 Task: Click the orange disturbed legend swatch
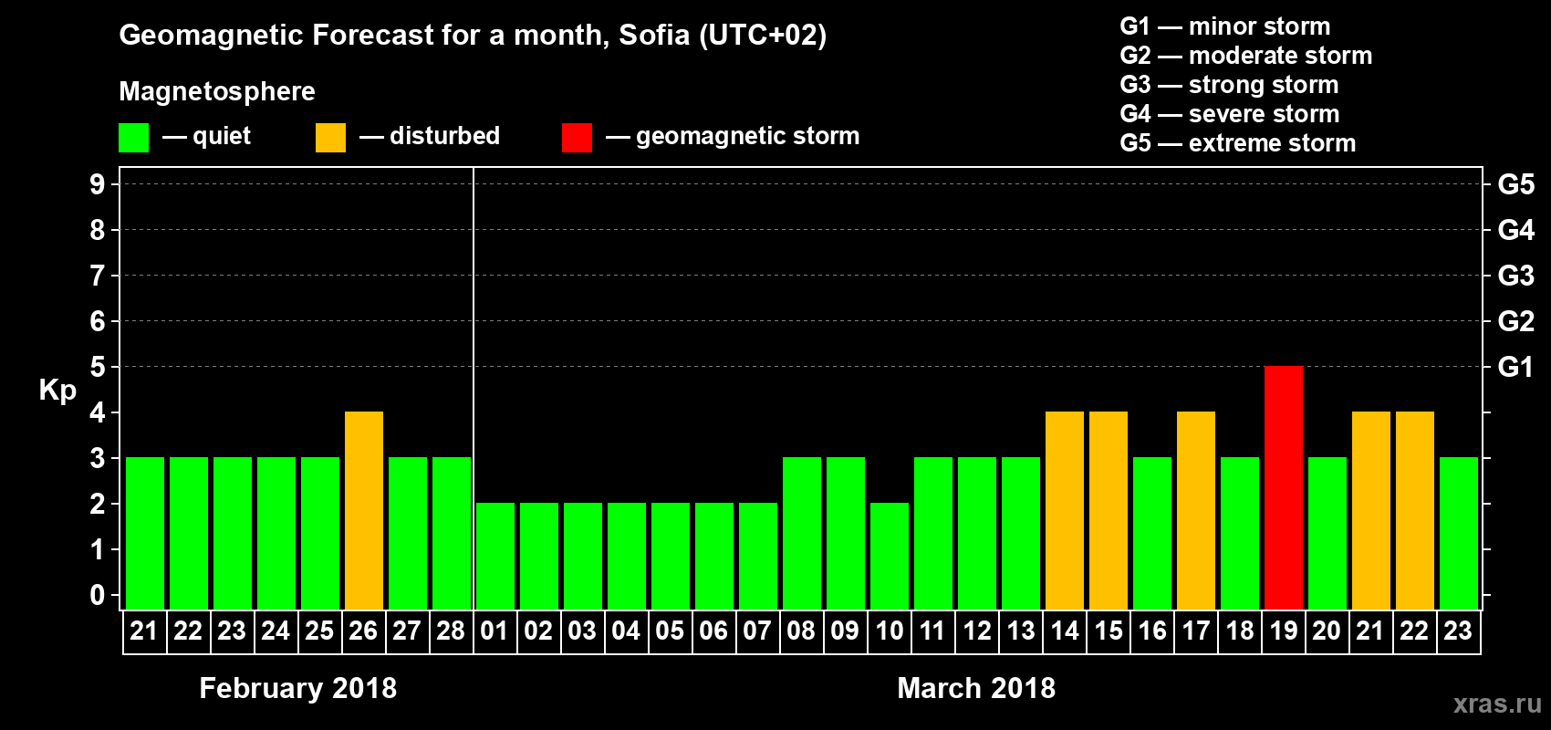pos(331,138)
